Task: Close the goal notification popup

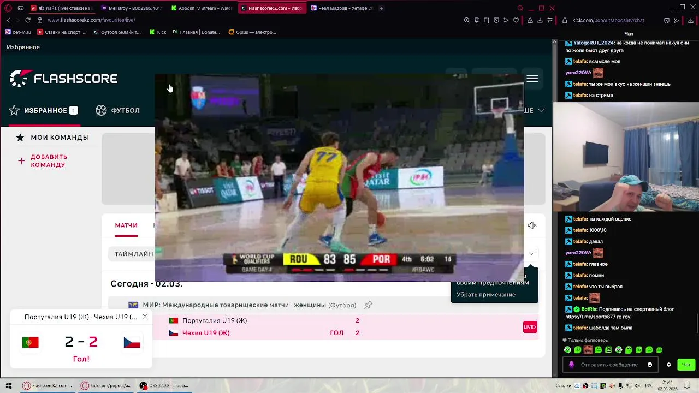Action: click(145, 317)
